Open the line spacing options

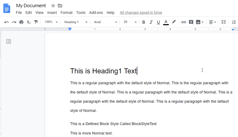(224, 22)
